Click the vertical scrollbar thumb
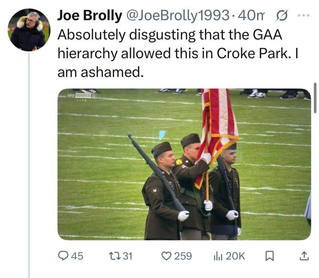 (315, 98)
